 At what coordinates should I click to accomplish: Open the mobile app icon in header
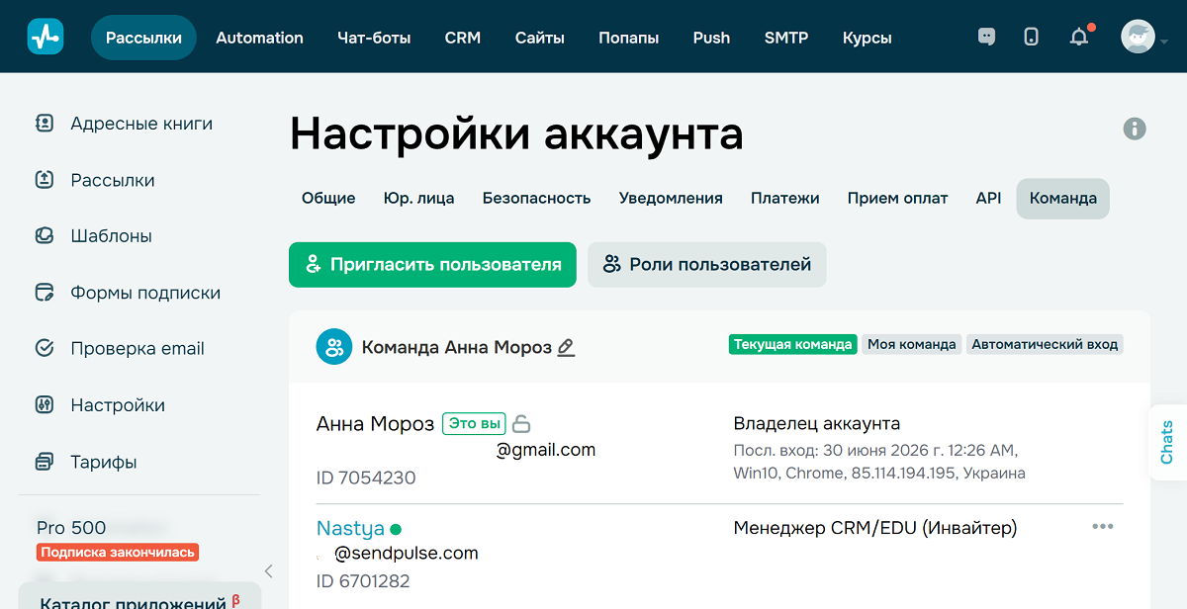(x=1031, y=37)
